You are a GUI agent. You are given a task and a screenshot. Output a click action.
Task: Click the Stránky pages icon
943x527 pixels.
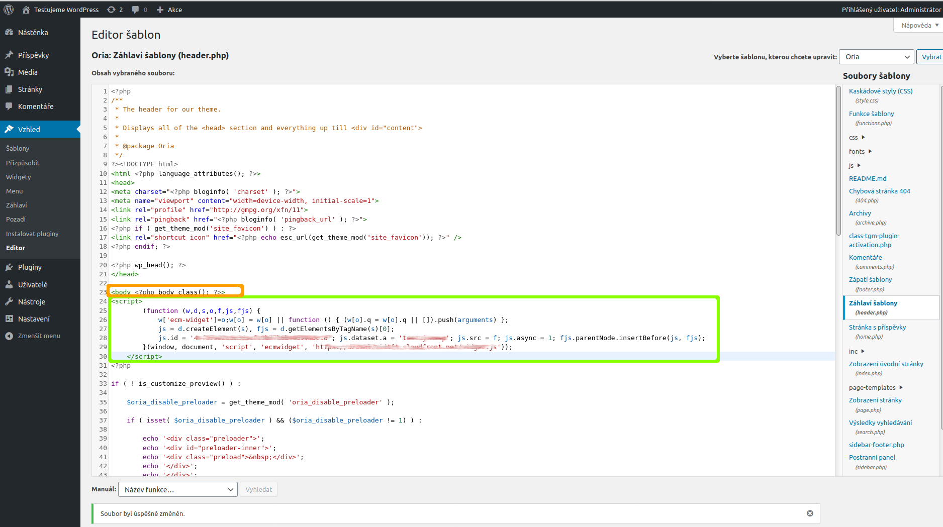pos(9,89)
